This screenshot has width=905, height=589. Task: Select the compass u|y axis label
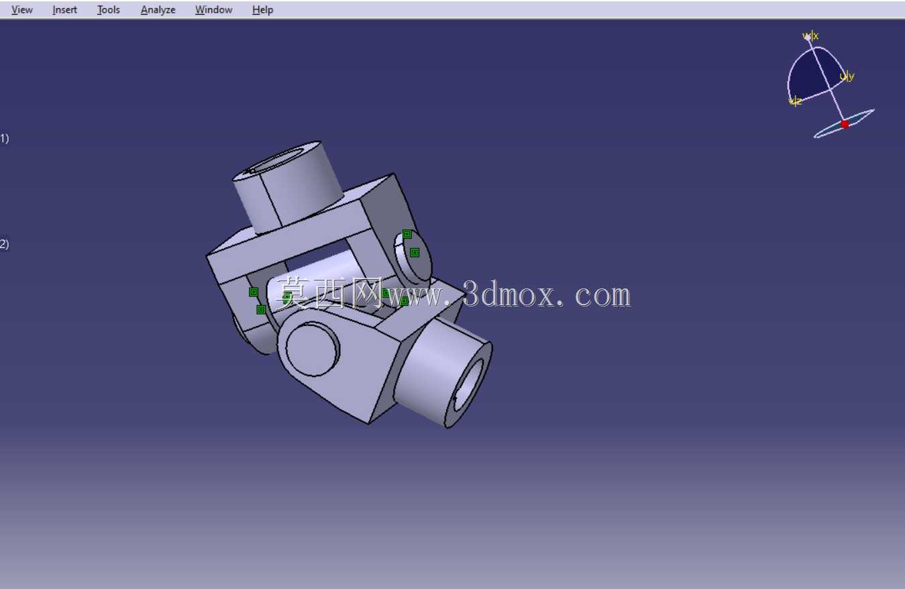(849, 76)
